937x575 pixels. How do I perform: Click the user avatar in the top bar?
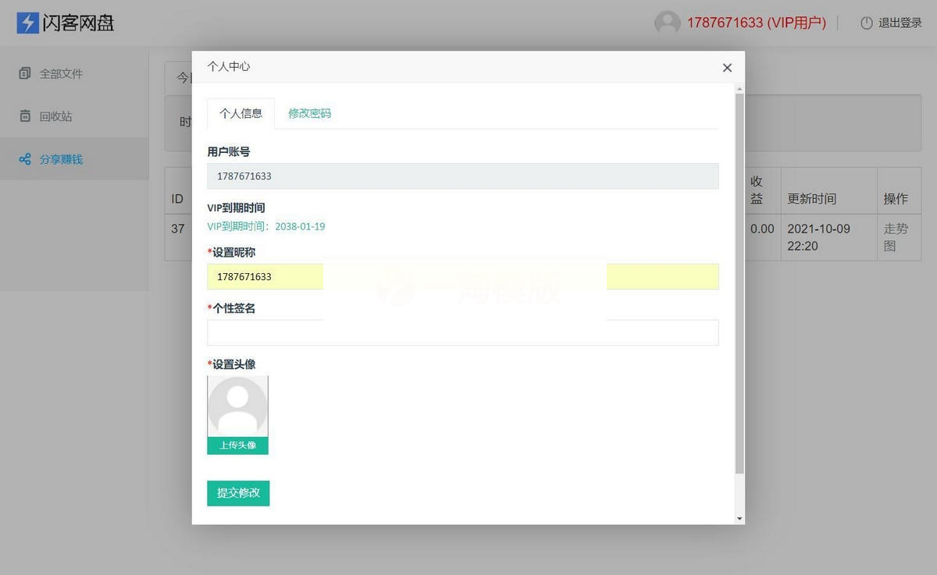667,23
